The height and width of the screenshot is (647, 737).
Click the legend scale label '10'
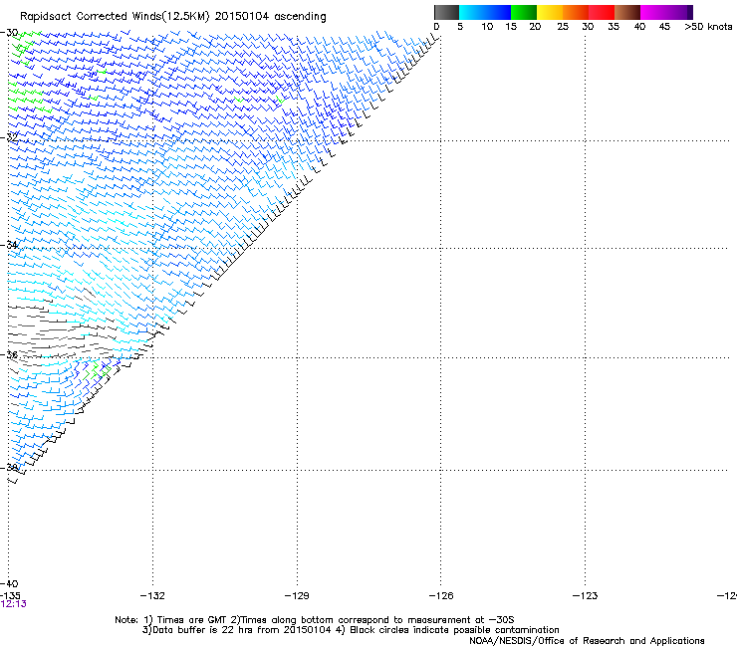tap(487, 27)
